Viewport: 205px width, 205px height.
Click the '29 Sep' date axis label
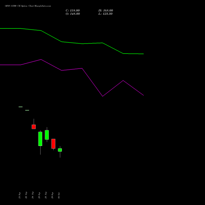pyautogui.click(x=52, y=195)
